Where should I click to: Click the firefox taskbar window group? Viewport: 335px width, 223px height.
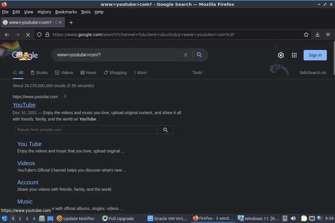click(x=213, y=218)
